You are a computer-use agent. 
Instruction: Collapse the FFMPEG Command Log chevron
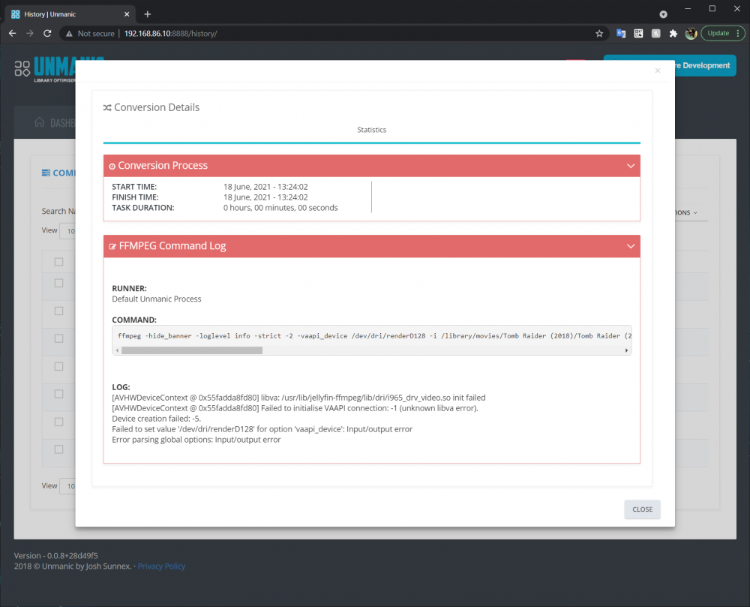pos(631,246)
